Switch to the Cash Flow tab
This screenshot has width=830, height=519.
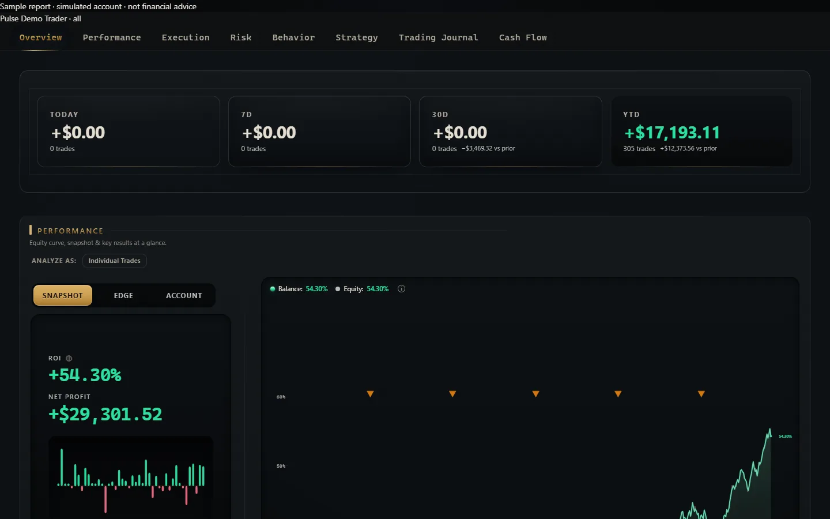pyautogui.click(x=523, y=37)
